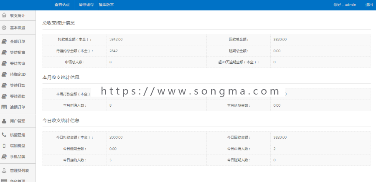Select the 3 value next to 今日履约人数
The image size is (376, 182).
pos(110,160)
